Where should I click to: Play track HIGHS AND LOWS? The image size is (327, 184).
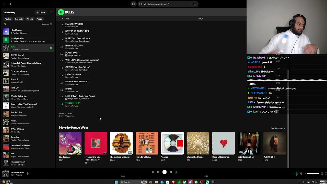[x=74, y=45]
